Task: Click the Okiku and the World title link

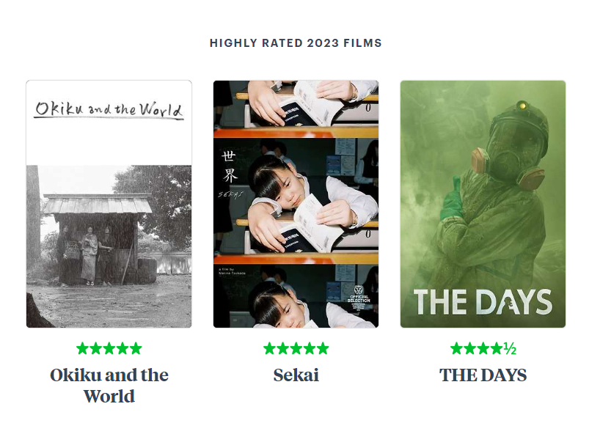Action: (109, 386)
